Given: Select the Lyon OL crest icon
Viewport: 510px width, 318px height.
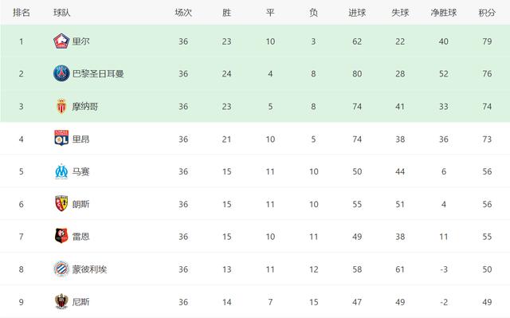Looking at the screenshot, I should [x=61, y=139].
